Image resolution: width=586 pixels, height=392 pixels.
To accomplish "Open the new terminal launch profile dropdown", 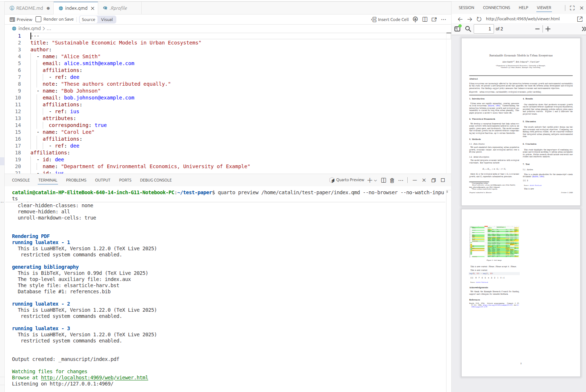I will [375, 180].
